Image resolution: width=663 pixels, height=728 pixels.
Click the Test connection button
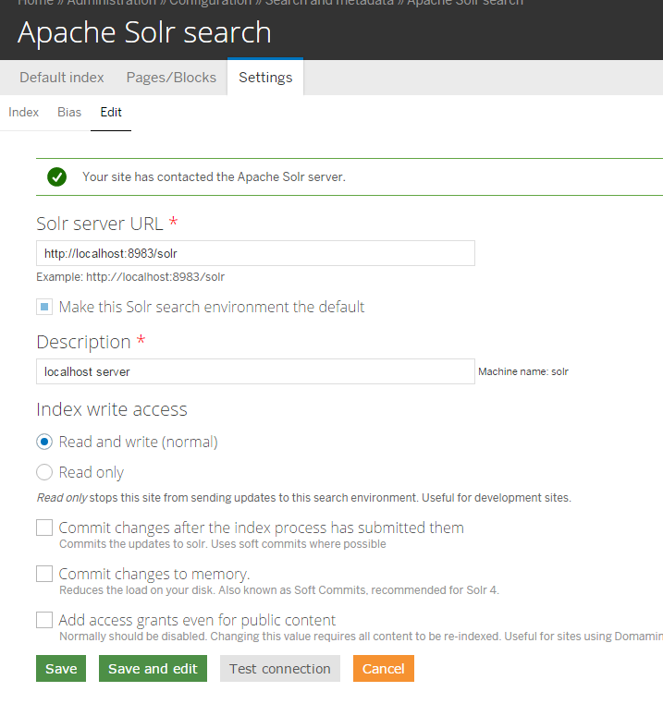tap(280, 669)
